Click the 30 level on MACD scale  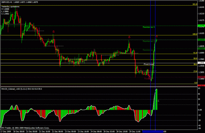pos(199,99)
